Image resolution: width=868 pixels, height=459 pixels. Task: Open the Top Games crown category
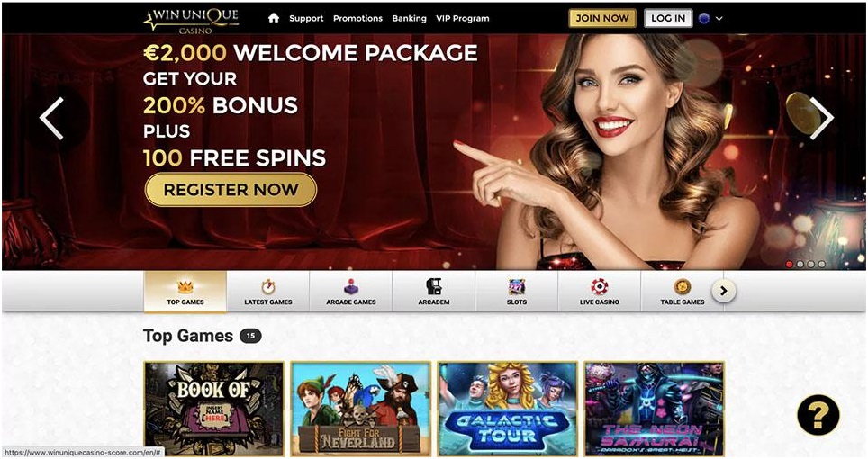[x=185, y=292]
